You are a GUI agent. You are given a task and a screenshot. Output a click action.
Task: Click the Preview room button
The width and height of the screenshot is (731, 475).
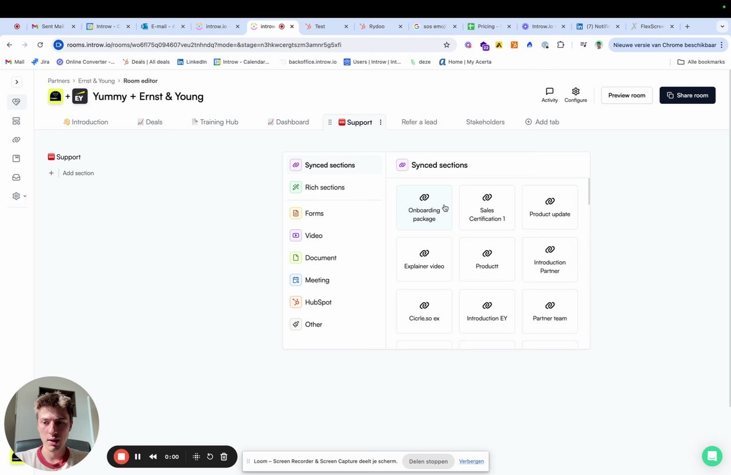tap(626, 95)
